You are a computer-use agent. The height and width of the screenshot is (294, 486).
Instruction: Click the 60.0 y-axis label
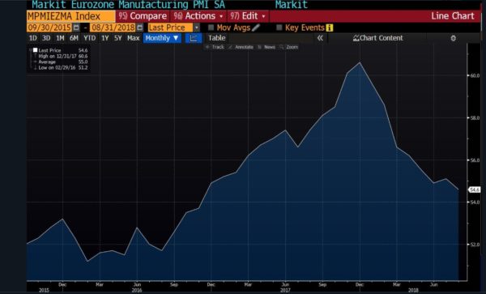click(x=475, y=75)
